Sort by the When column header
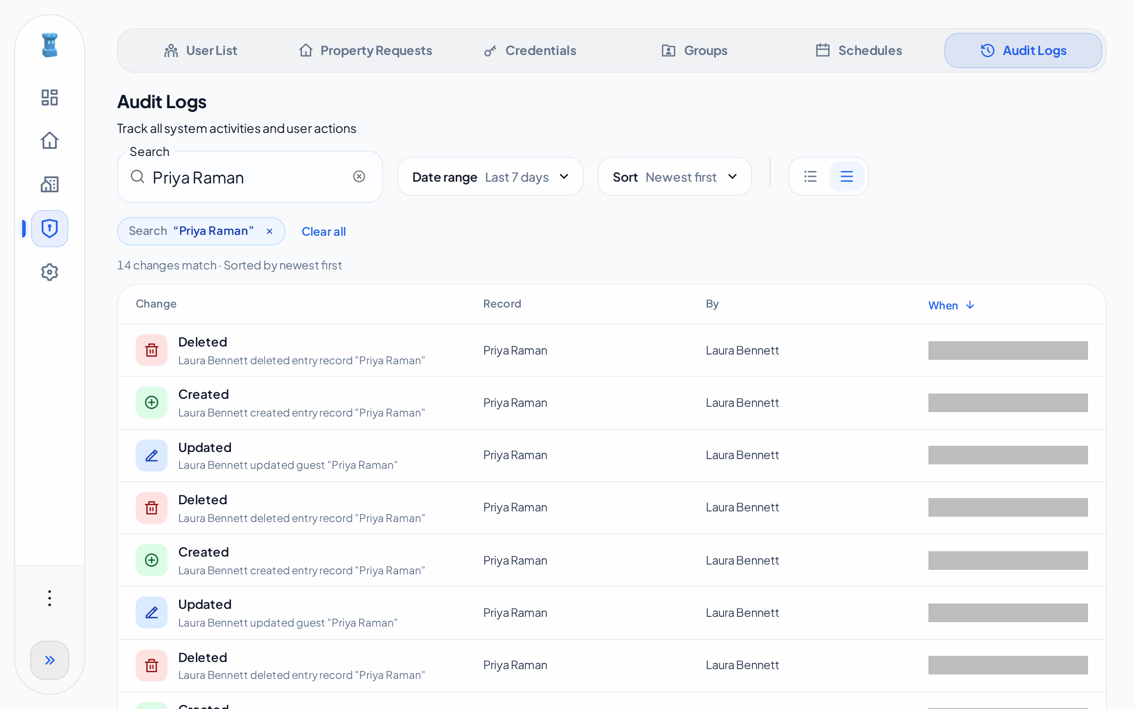 coord(951,305)
